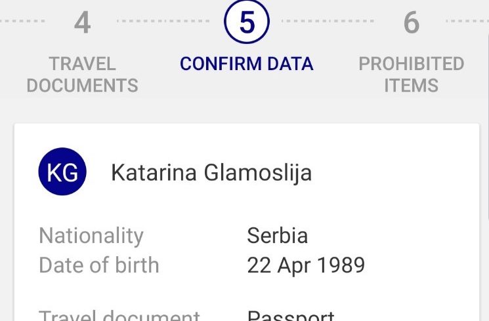
Task: Click the KG initials avatar circle
Action: (62, 172)
